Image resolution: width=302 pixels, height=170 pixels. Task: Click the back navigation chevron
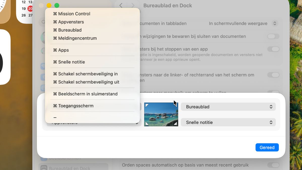121,5
